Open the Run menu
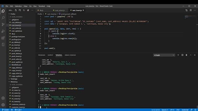Image resolution: width=198 pixels, height=111 pixels. coord(35,6)
